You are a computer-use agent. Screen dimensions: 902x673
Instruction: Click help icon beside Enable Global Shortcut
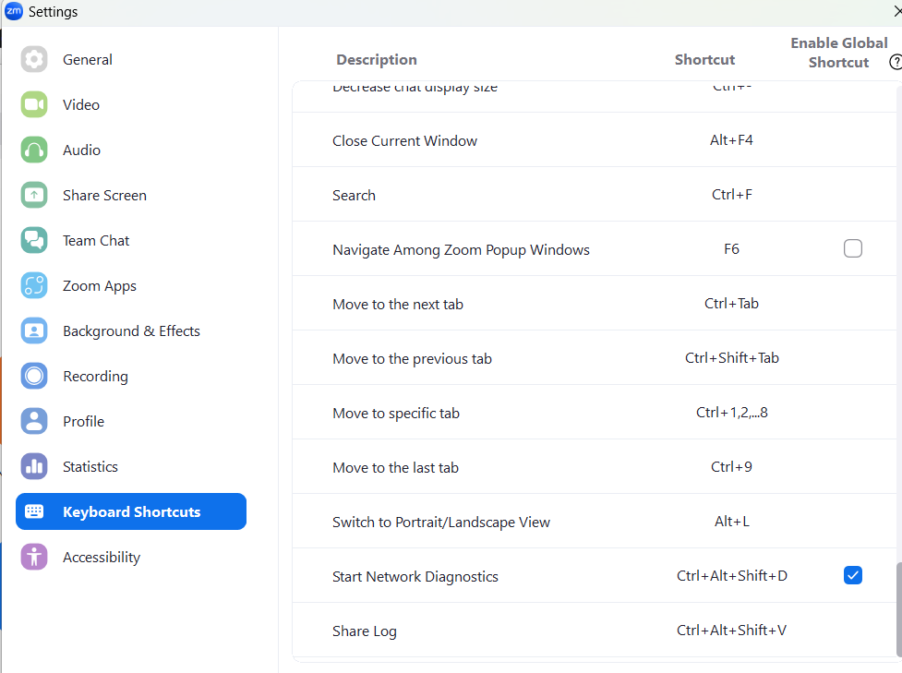895,63
